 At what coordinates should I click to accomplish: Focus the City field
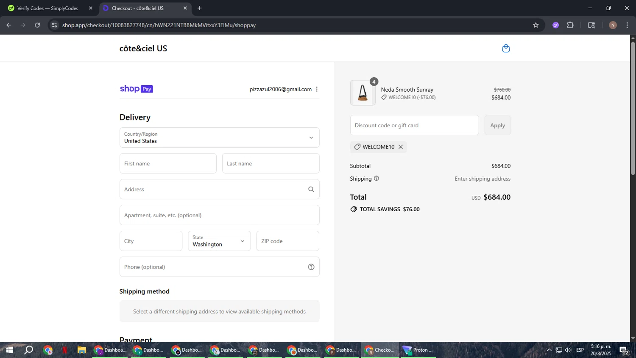151,241
